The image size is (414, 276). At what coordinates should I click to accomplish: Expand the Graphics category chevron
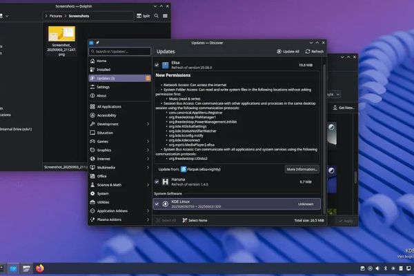point(148,150)
